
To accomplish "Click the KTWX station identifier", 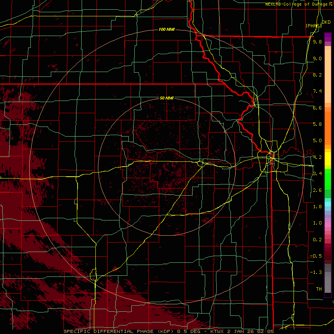I will [217, 331].
